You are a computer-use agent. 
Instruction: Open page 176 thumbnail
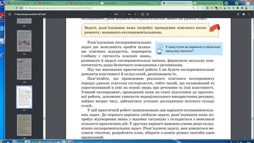(x=24, y=69)
